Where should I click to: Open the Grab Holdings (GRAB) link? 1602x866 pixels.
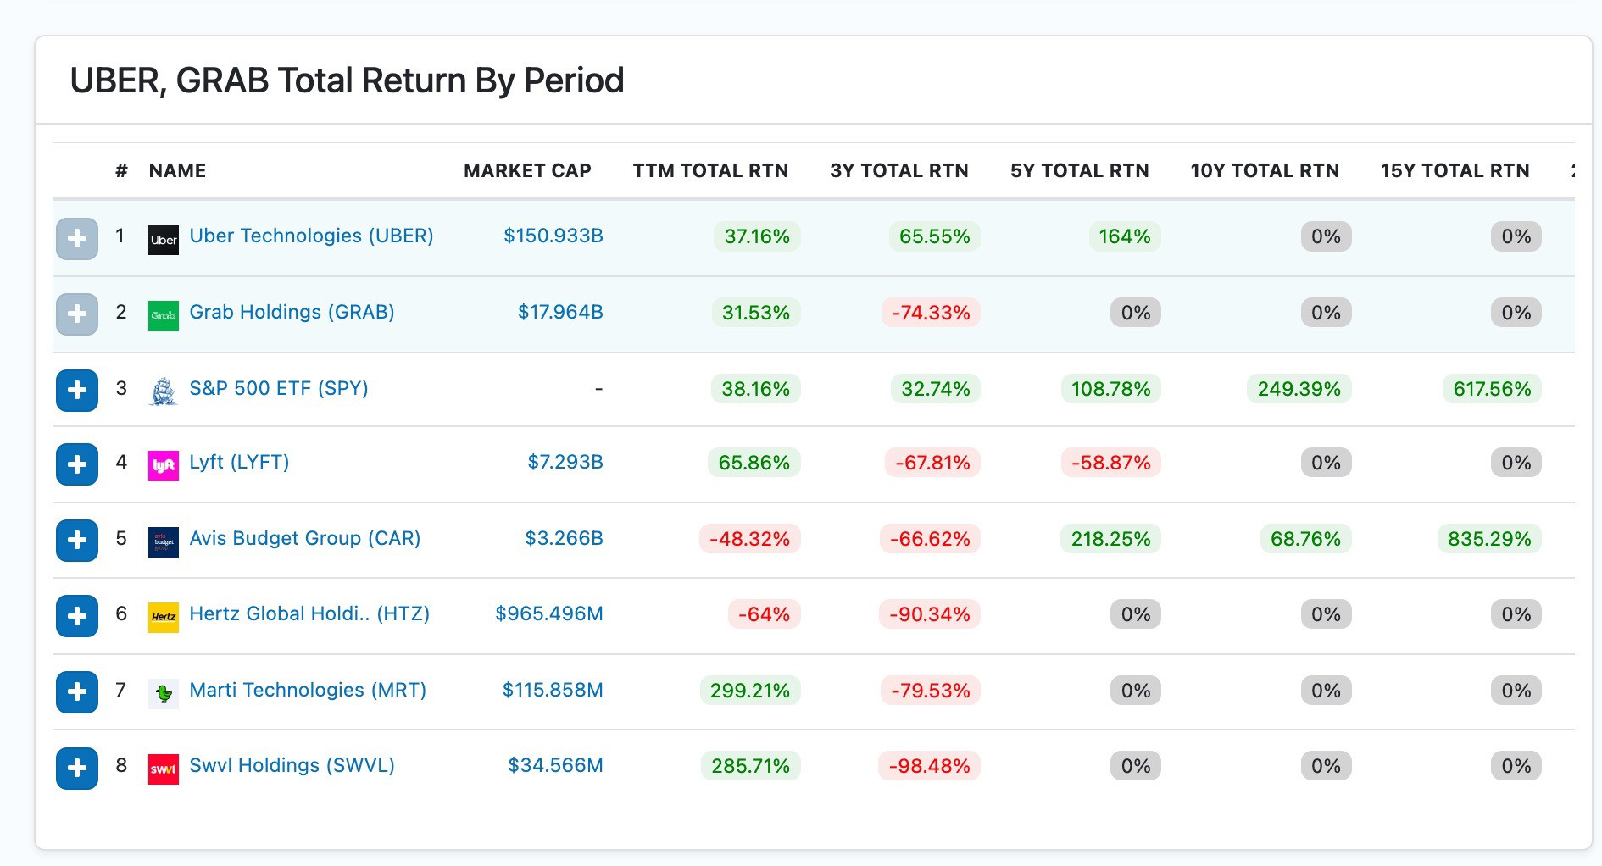[x=292, y=312]
